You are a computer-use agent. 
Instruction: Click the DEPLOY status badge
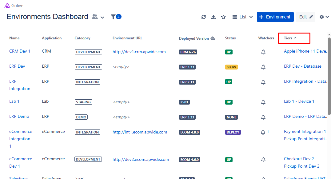pyautogui.click(x=233, y=132)
